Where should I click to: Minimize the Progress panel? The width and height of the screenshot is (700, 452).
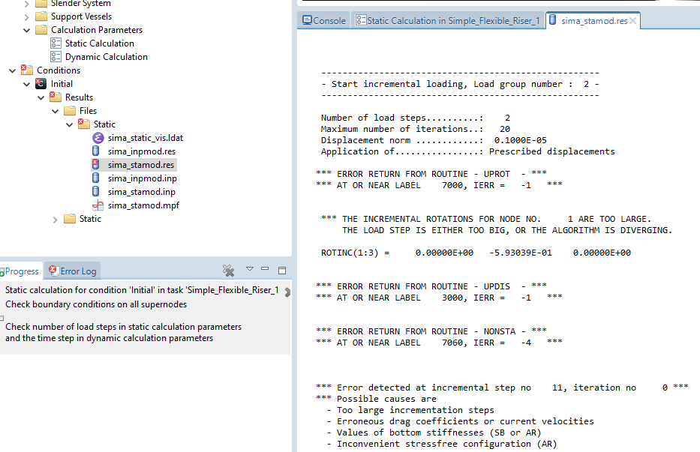tap(267, 270)
